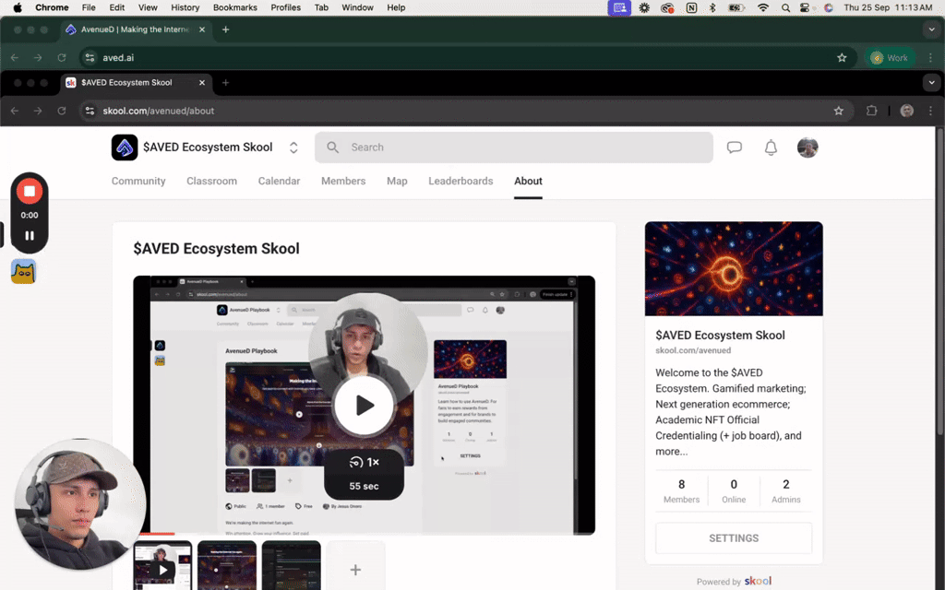Open the Profiles menu
The height and width of the screenshot is (590, 945).
click(286, 7)
